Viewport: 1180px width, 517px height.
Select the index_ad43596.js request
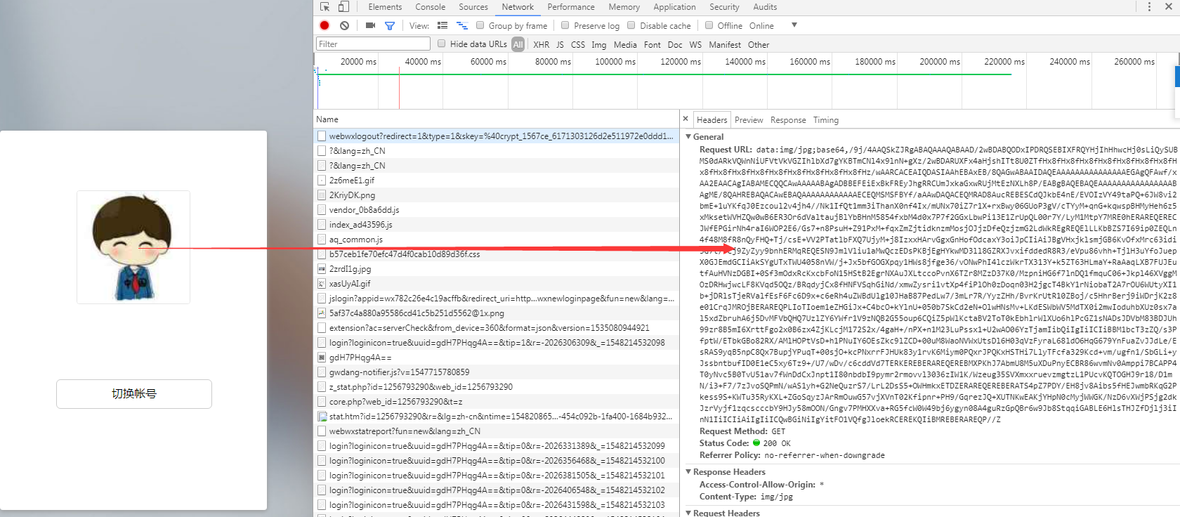[496, 225]
